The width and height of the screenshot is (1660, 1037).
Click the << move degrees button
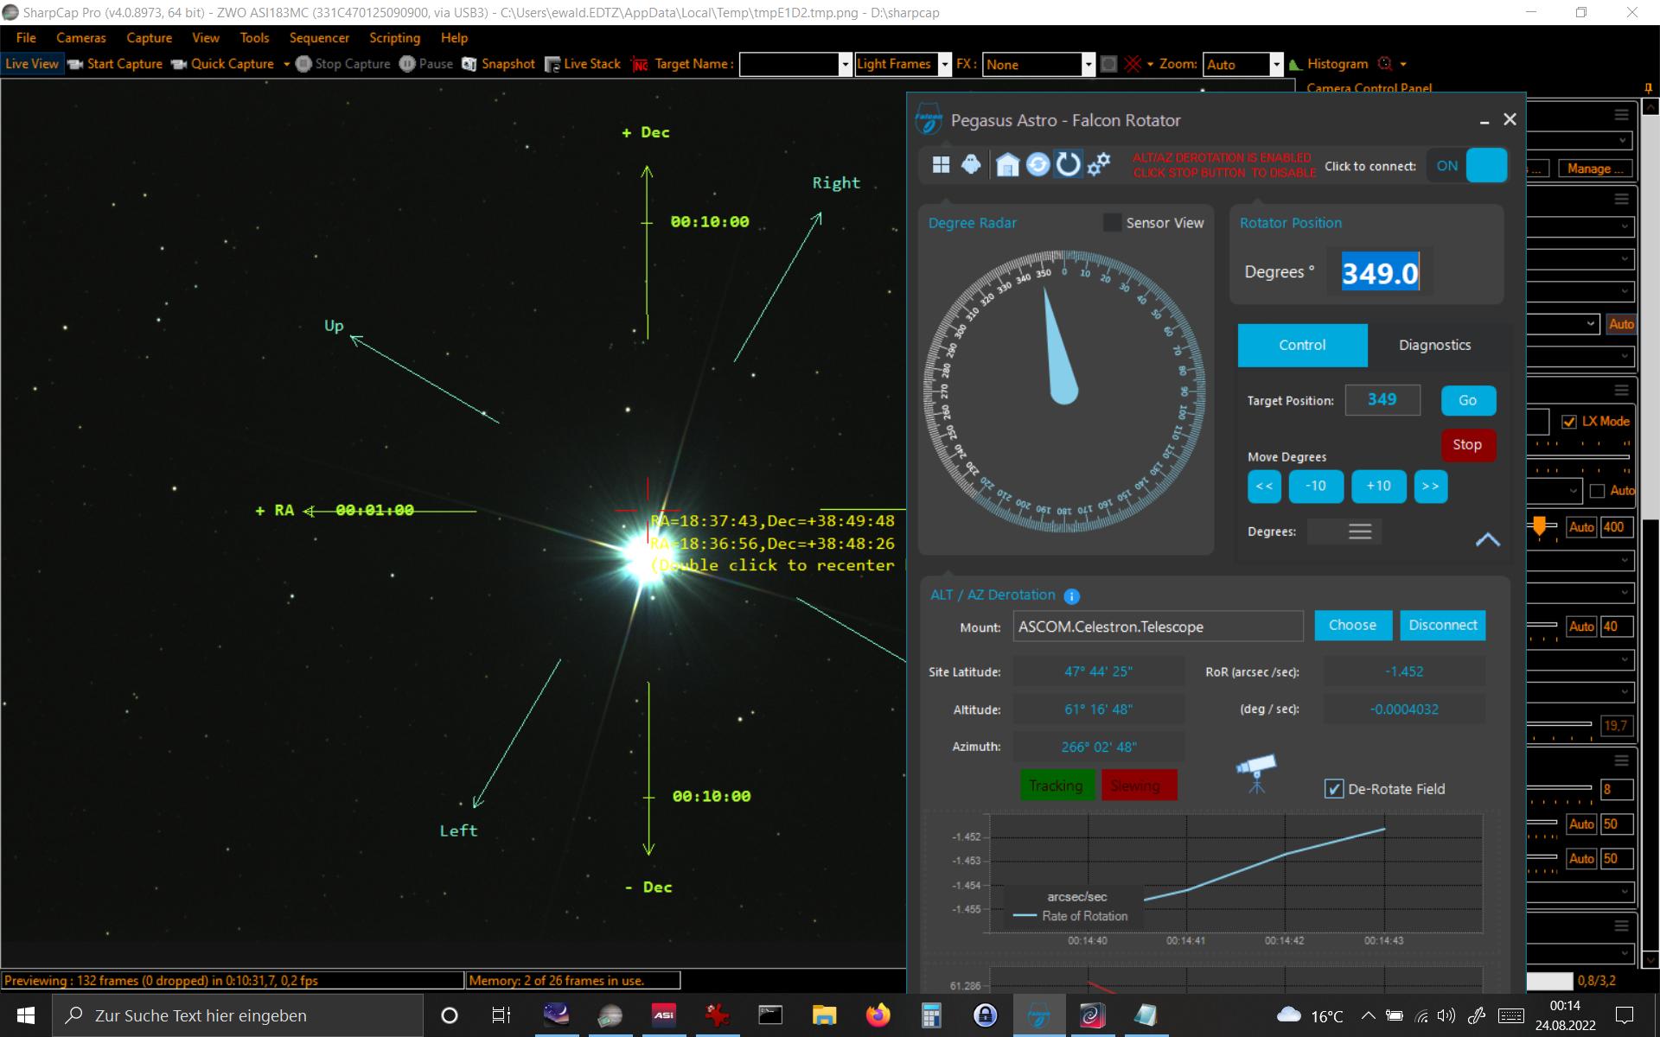(1264, 486)
